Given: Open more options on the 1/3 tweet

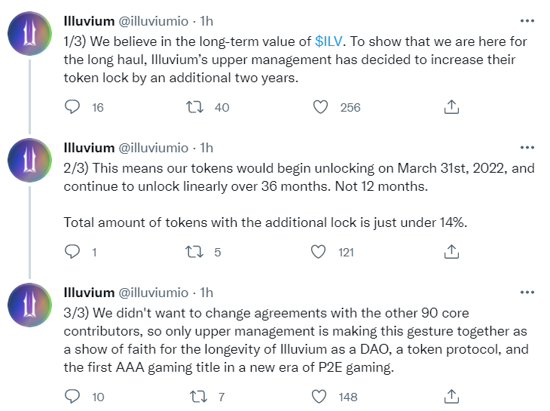Looking at the screenshot, I should point(529,20).
